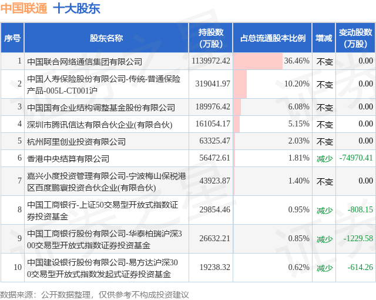Screen dimensions: 376x300
Task: Select the 占总流通股本比例 column header
Action: pyautogui.click(x=273, y=38)
